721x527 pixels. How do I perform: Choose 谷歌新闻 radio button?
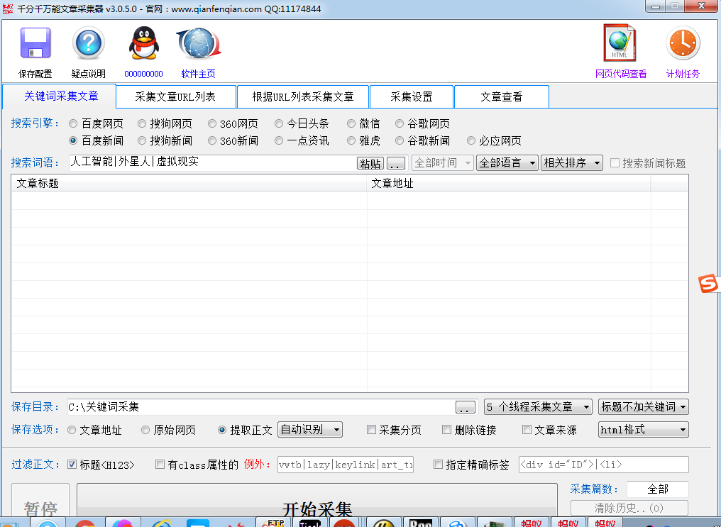(x=400, y=140)
